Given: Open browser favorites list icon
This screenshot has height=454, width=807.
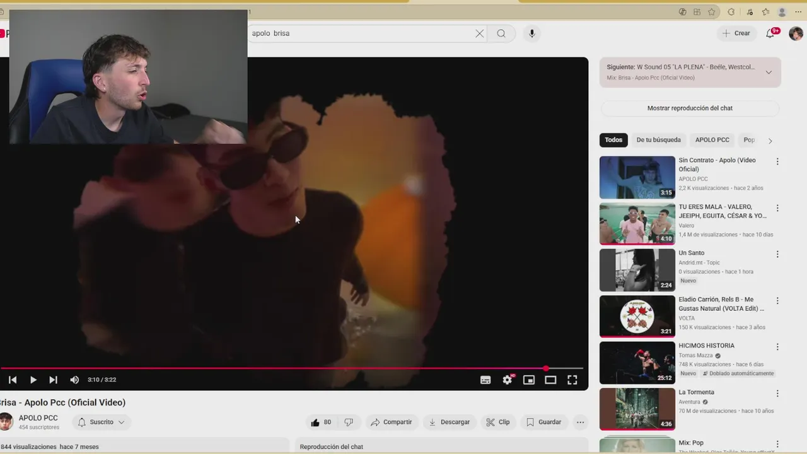Looking at the screenshot, I should point(765,11).
